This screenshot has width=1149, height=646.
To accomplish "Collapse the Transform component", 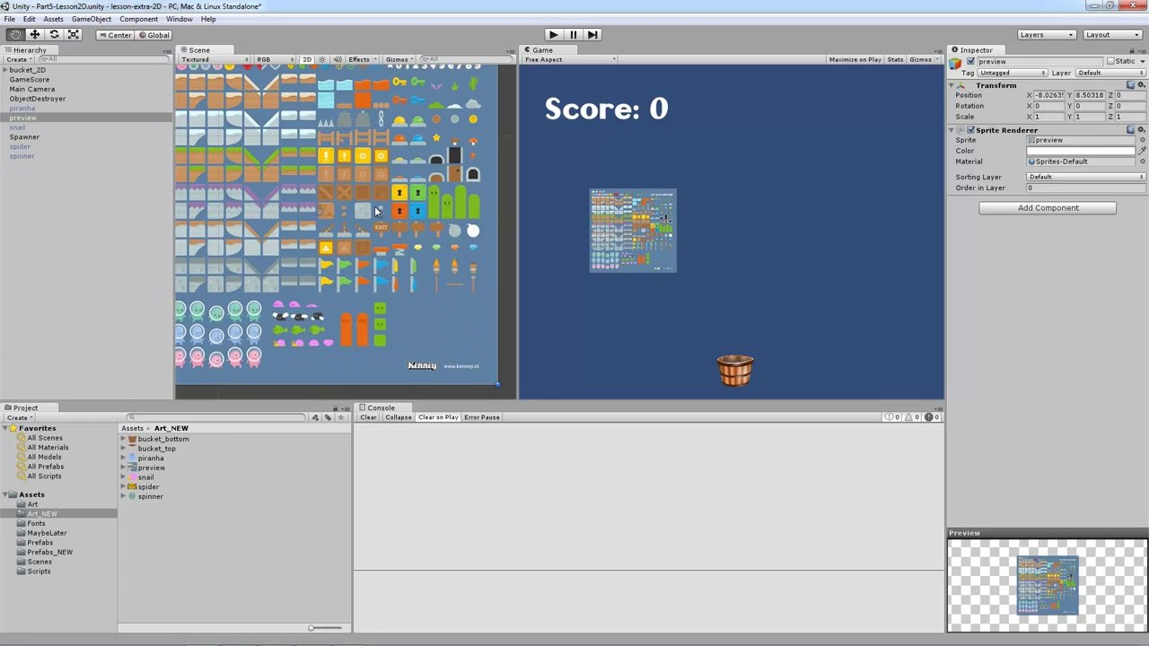I will point(952,85).
